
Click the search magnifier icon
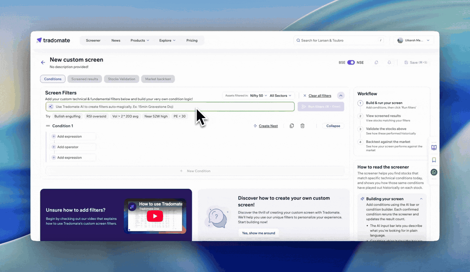298,40
